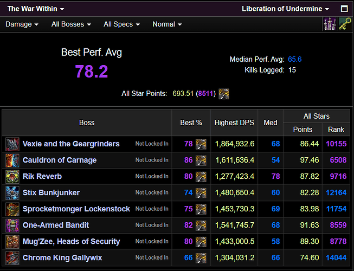Click the Stix Bunkjunker boss icon
This screenshot has height=271, width=354.
[x=12, y=193]
